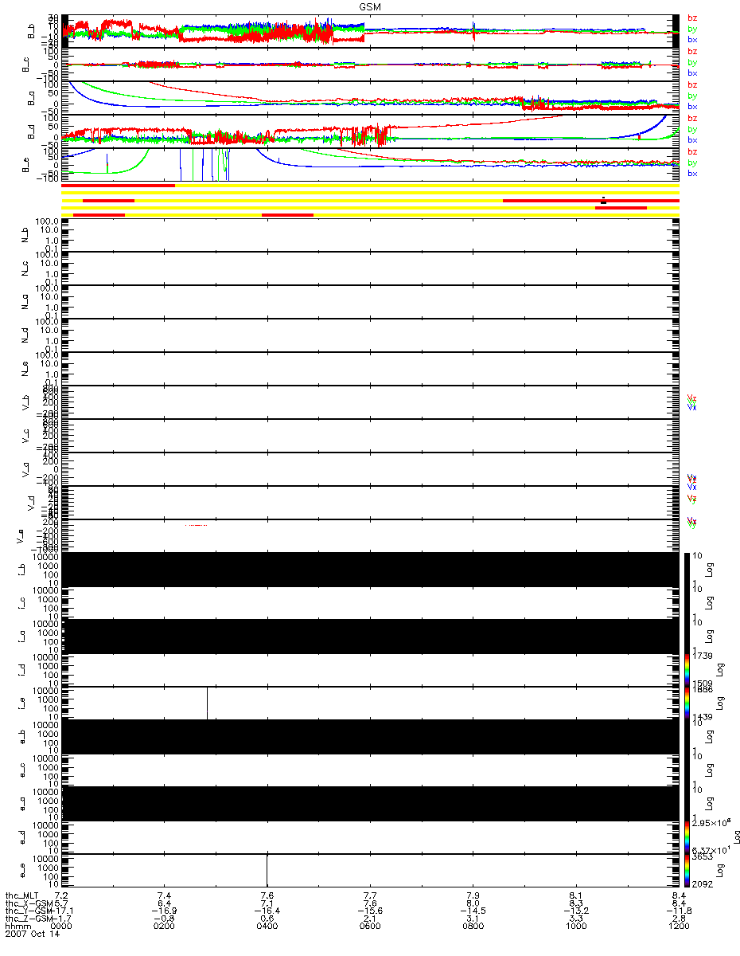The width and height of the screenshot is (740, 956).
Task: Click the bx legend of the B_e panel
Action: [692, 173]
